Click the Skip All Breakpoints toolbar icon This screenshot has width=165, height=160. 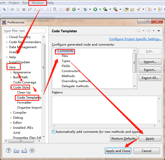point(4,9)
